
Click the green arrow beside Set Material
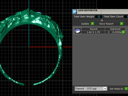(126, 89)
